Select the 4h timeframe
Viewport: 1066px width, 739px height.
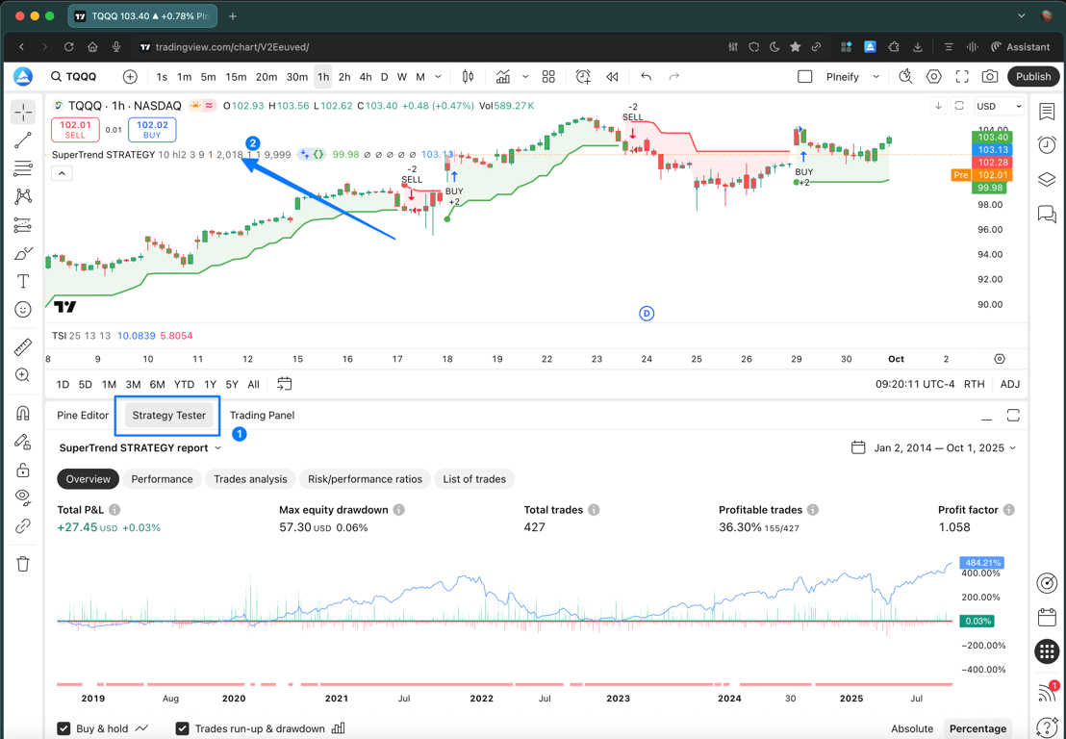(x=366, y=77)
